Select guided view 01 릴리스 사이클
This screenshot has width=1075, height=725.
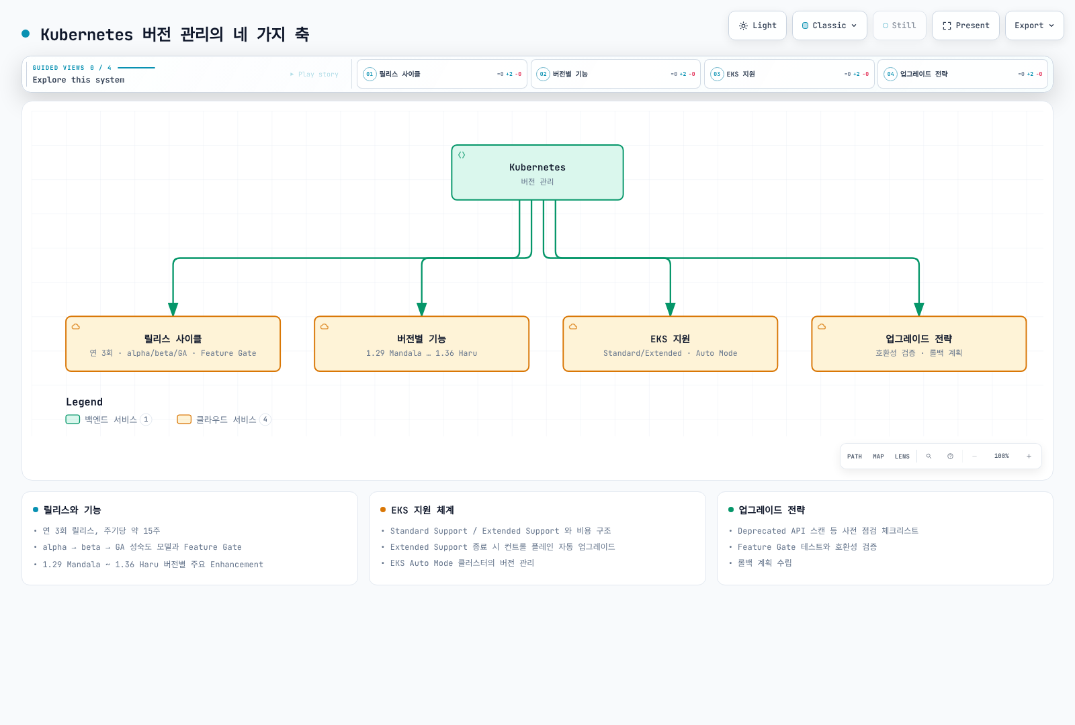pyautogui.click(x=442, y=74)
